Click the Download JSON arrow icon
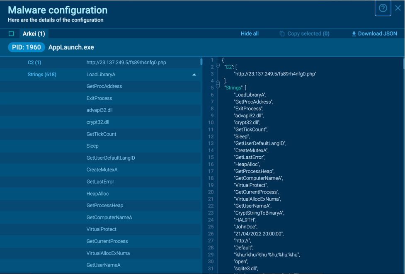Screen dimensions: 405x274 (x=354, y=34)
